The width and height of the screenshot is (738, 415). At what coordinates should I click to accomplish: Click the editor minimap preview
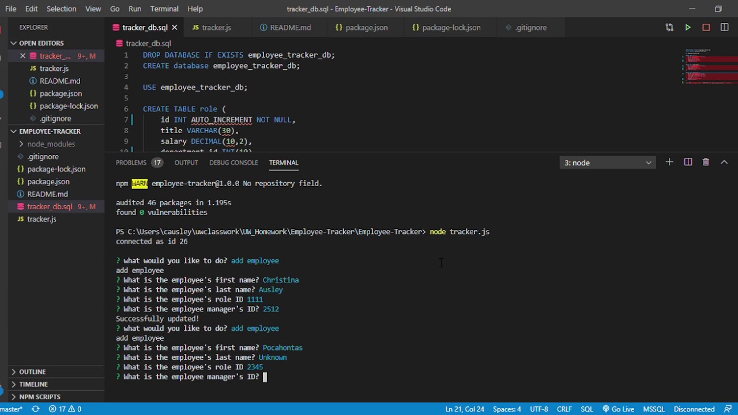tap(710, 66)
